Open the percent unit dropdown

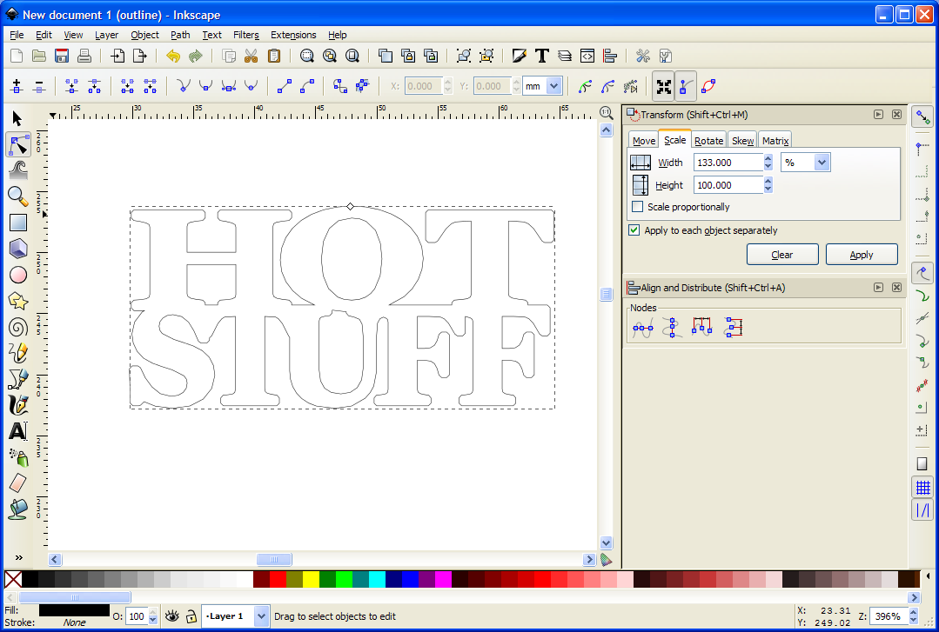pos(822,163)
